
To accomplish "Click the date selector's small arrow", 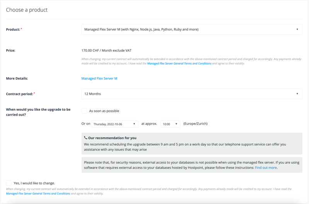I will [x=134, y=124].
